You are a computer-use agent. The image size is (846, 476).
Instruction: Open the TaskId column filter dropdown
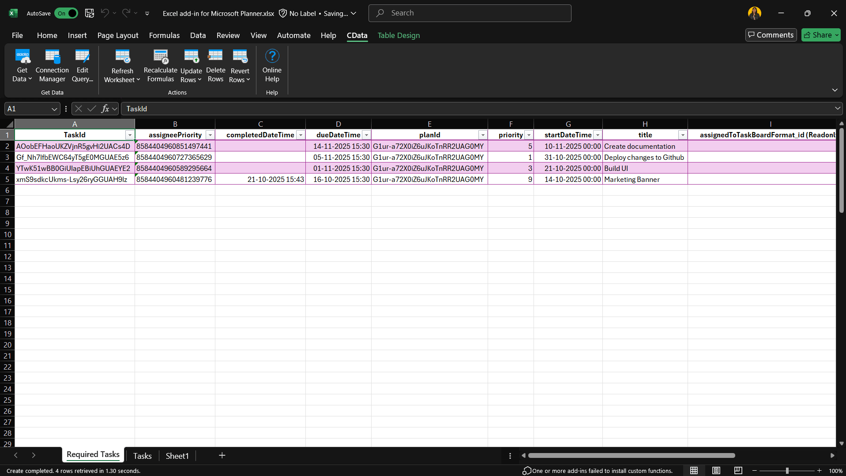(x=130, y=135)
